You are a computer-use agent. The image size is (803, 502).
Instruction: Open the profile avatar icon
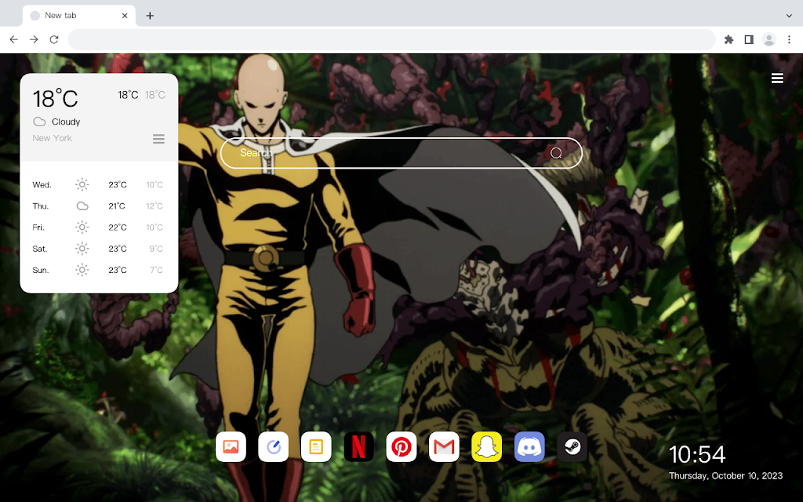(768, 39)
